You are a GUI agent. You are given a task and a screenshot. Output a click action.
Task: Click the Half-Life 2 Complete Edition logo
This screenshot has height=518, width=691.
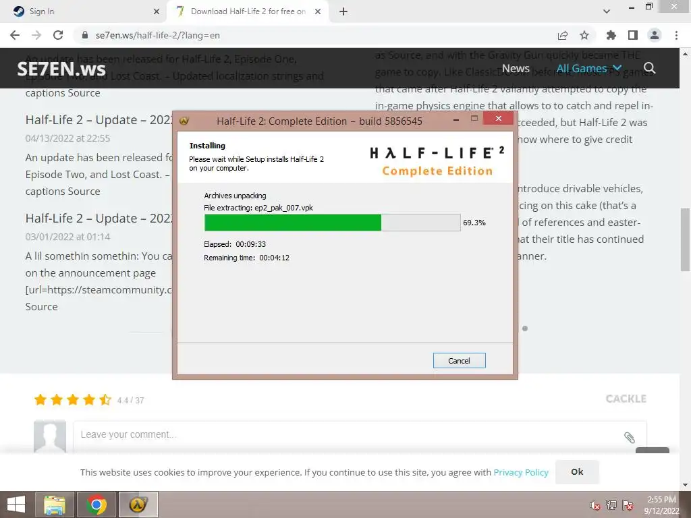point(437,161)
